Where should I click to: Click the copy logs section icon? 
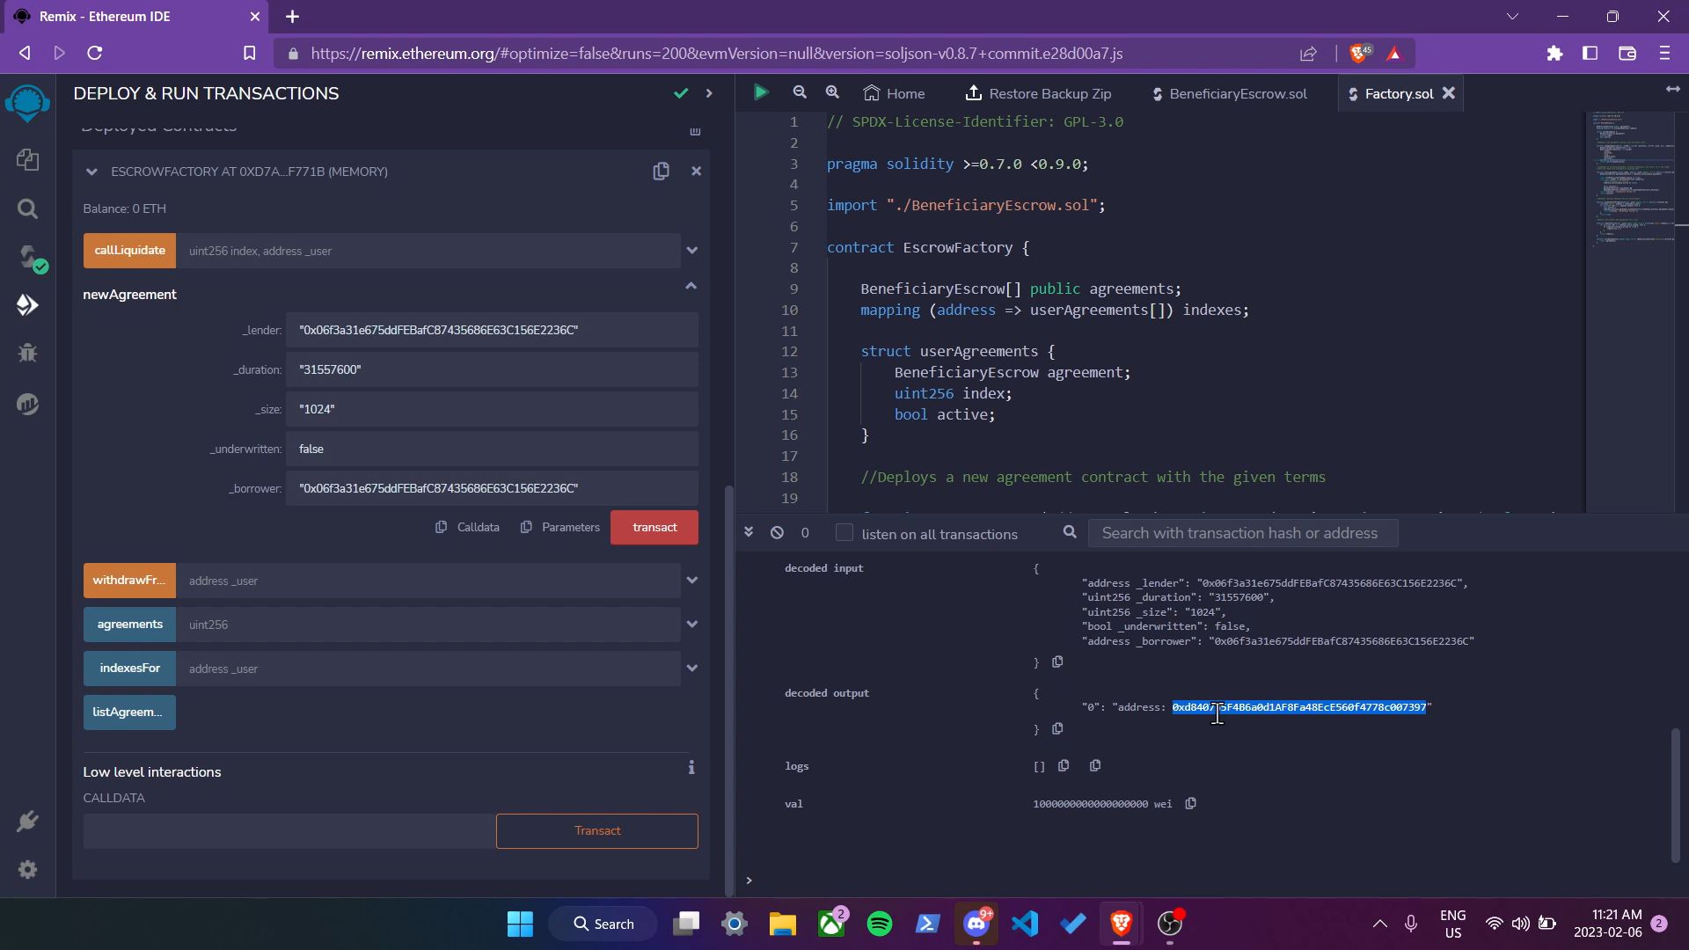(x=1063, y=765)
